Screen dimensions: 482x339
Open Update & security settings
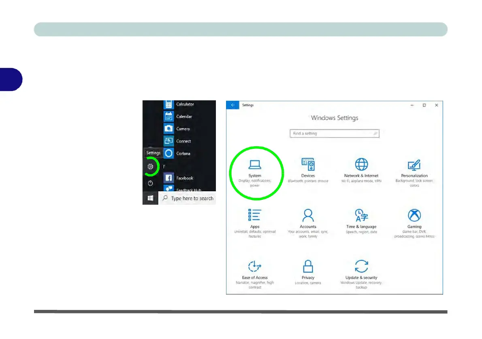pyautogui.click(x=361, y=275)
